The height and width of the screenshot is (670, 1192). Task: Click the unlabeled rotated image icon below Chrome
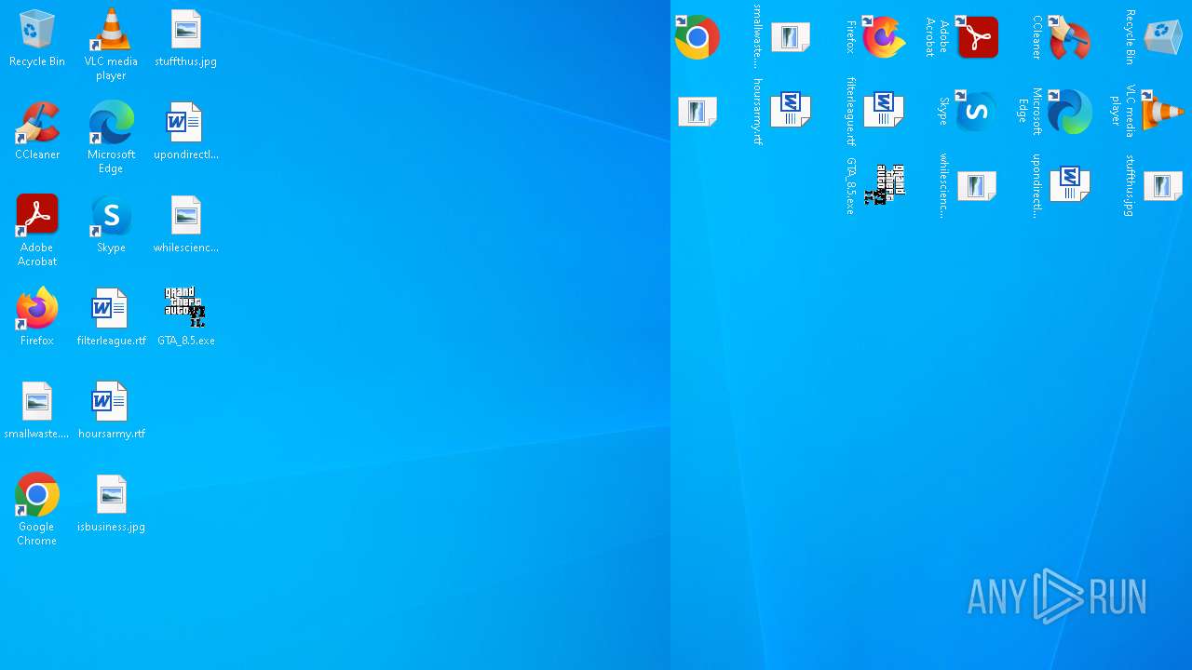point(697,112)
